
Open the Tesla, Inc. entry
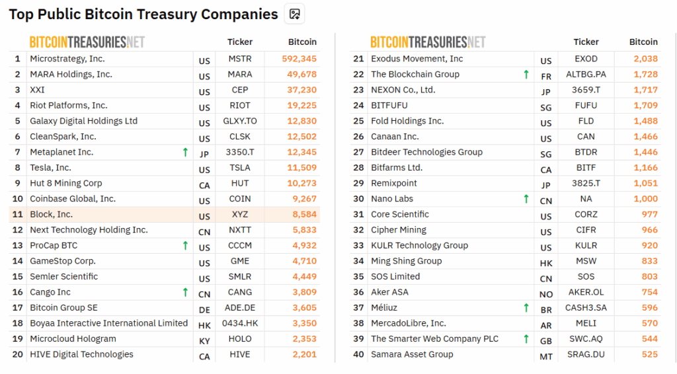(50, 168)
